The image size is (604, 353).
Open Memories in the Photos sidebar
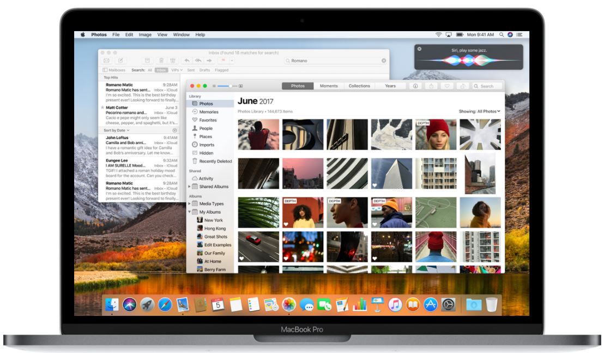(209, 112)
